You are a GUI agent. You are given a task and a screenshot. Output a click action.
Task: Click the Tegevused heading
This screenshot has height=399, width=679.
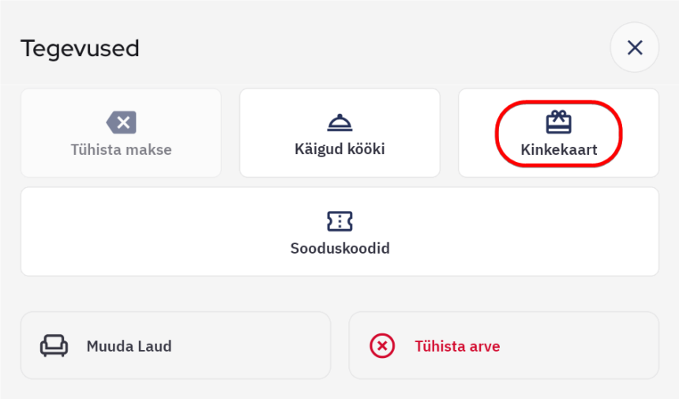point(80,48)
